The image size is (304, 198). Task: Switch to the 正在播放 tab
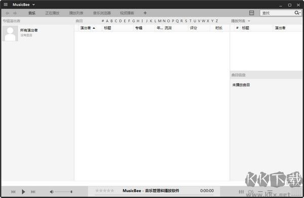52,13
